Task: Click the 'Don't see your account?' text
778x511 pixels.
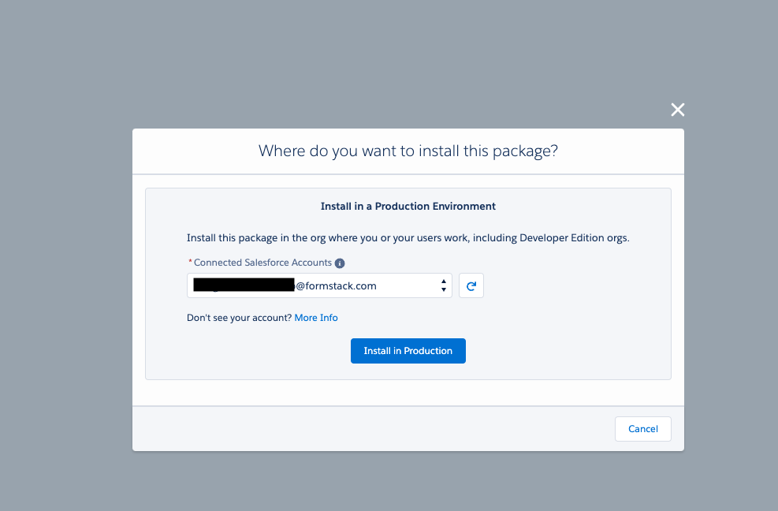Action: (239, 318)
